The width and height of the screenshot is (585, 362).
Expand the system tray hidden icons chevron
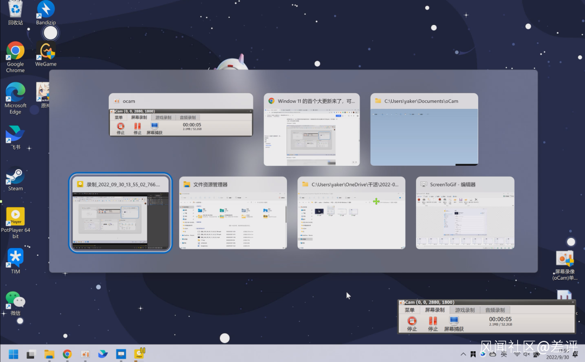[x=465, y=354]
